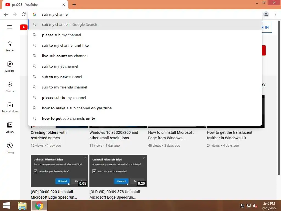Image resolution: width=281 pixels, height=211 pixels.
Task: Open Explore in the YouTube sidebar
Action: click(10, 67)
